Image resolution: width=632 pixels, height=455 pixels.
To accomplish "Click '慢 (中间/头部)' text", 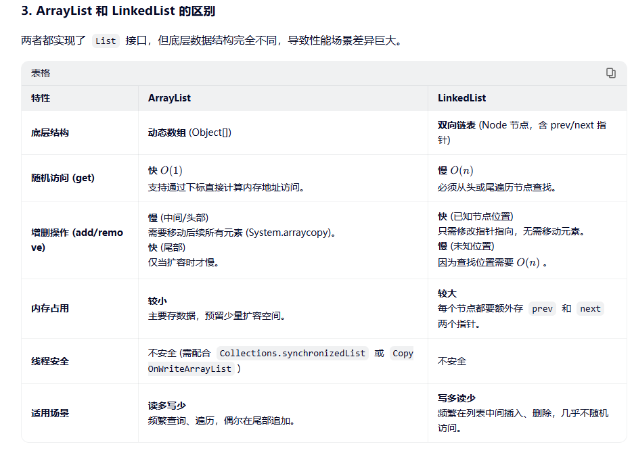I will pos(178,218).
